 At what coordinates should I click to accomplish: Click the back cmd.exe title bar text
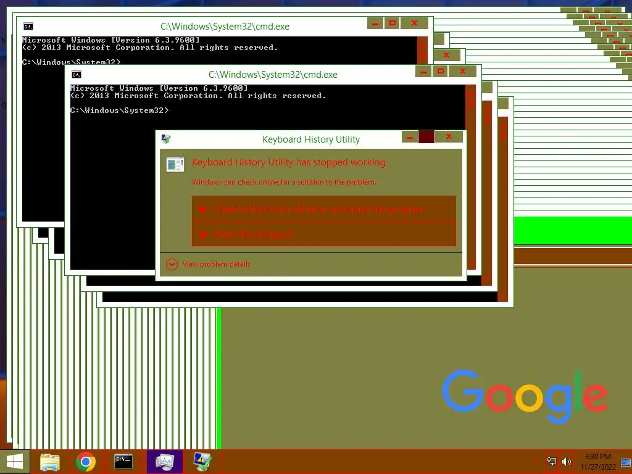point(225,27)
